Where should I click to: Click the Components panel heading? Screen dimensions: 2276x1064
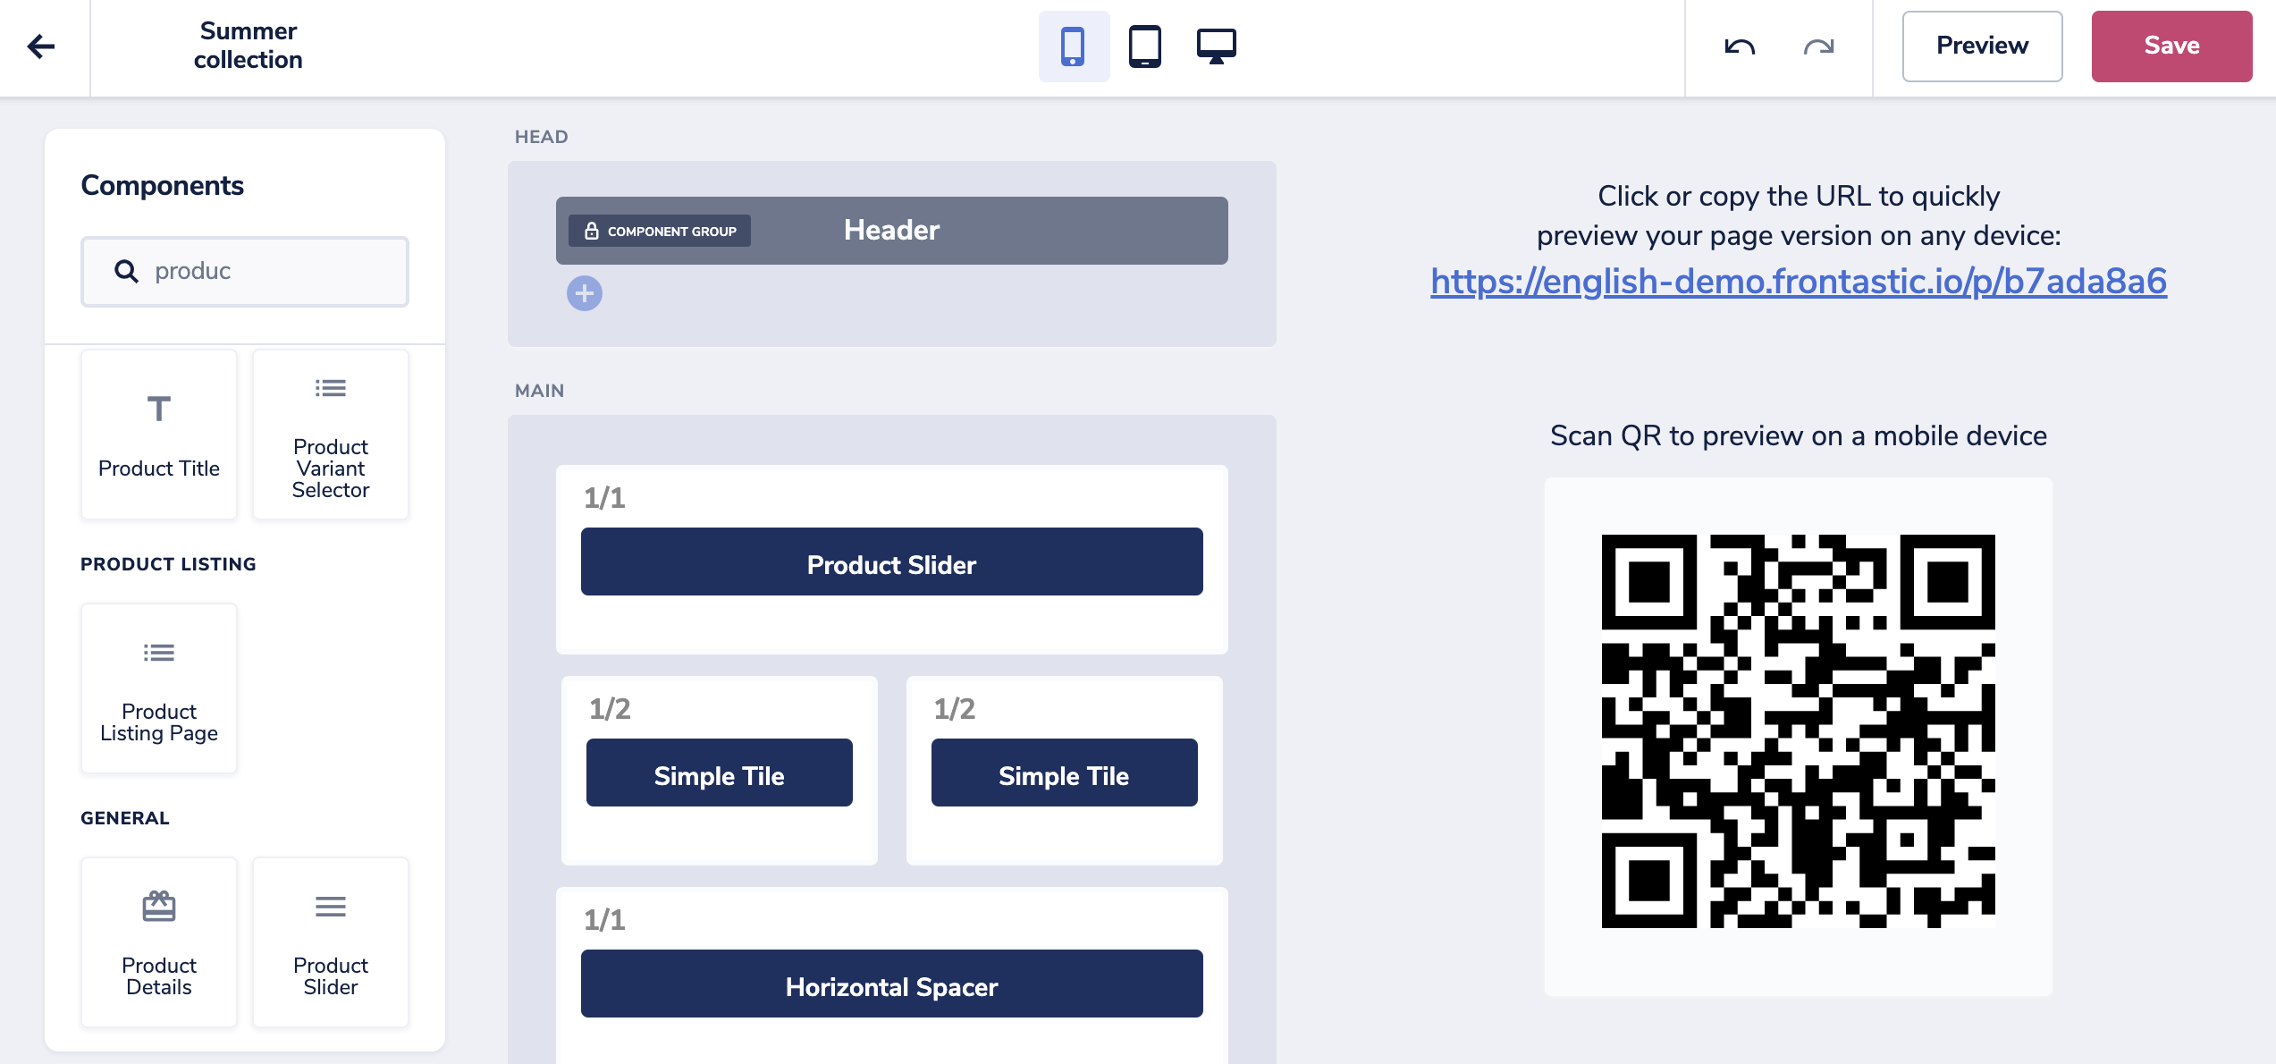pyautogui.click(x=163, y=185)
